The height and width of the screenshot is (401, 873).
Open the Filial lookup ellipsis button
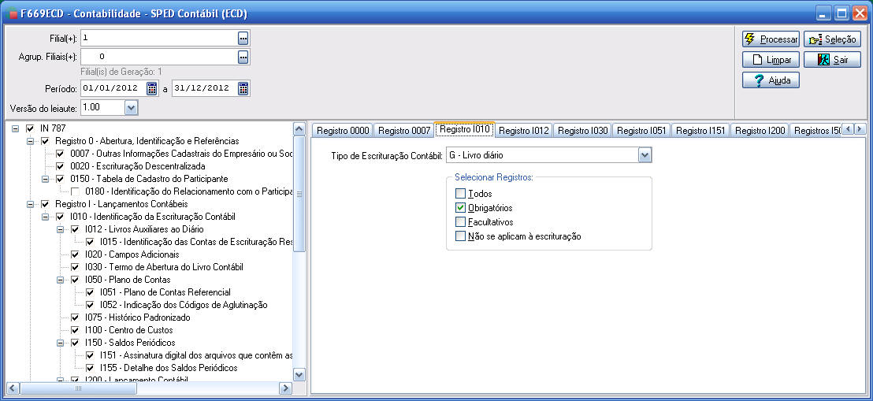[x=243, y=38]
